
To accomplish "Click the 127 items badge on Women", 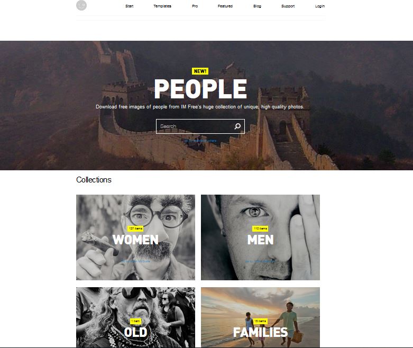I will (x=136, y=228).
